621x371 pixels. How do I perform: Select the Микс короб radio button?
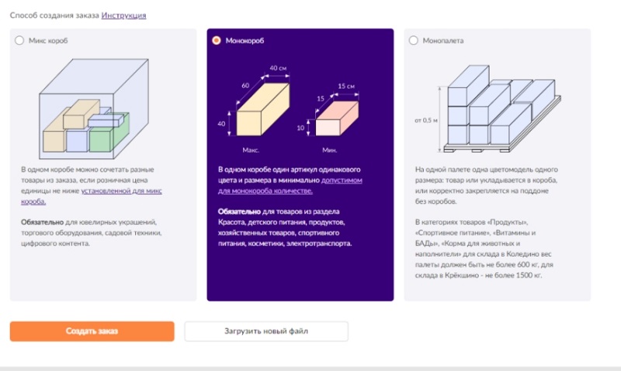click(19, 40)
